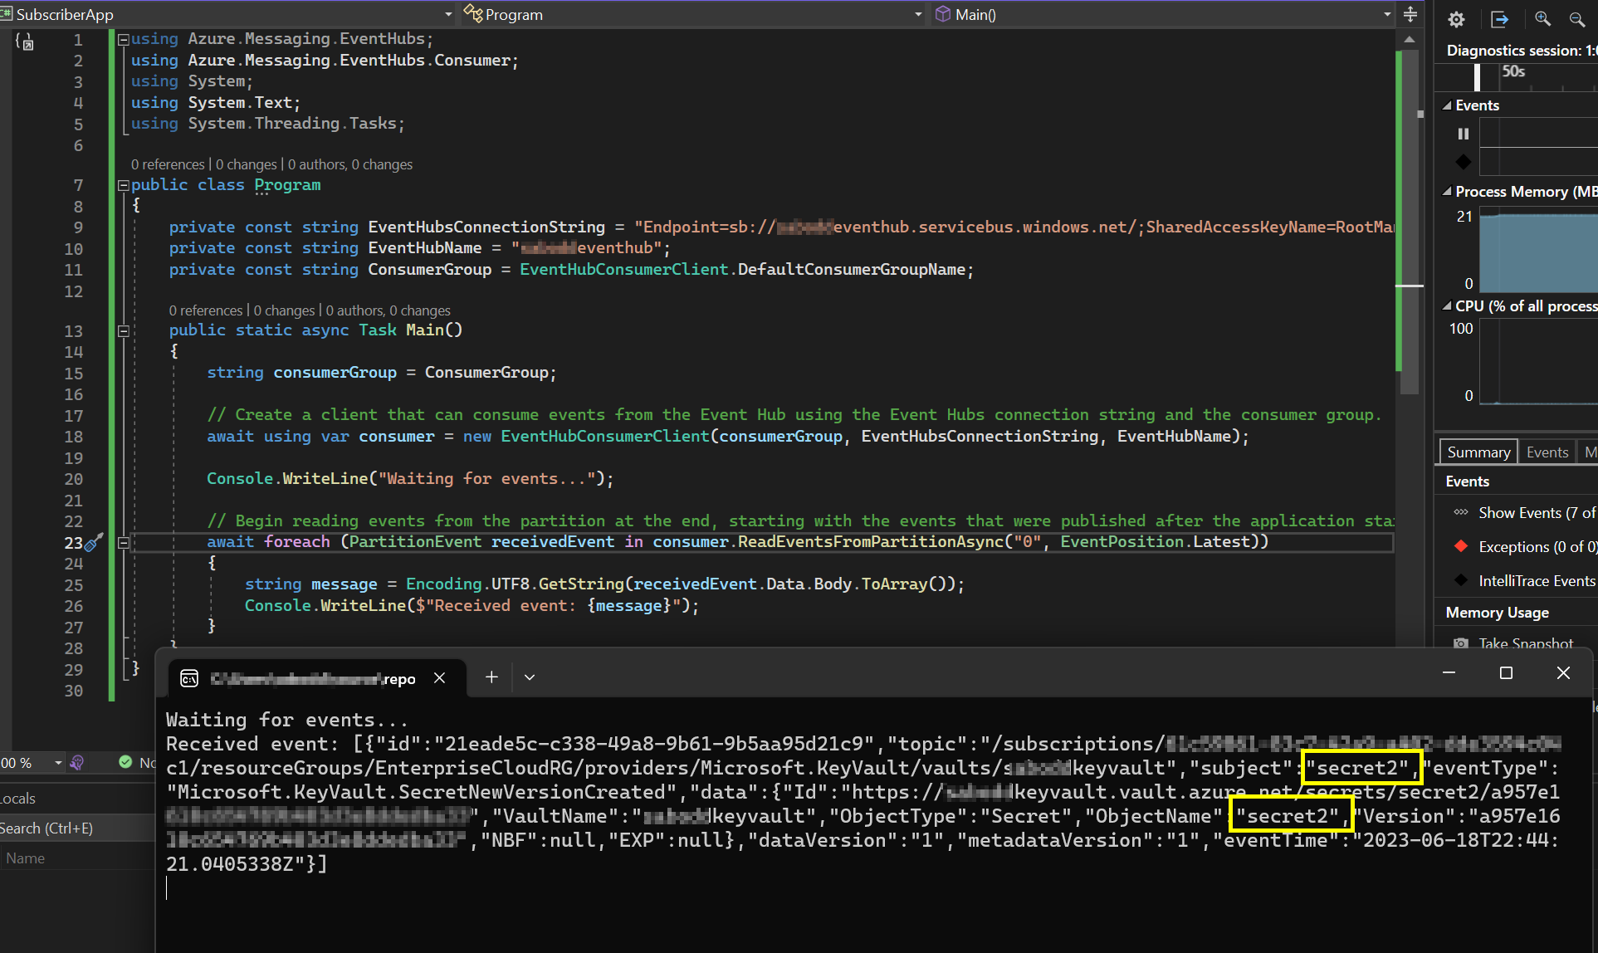Open the Diagnostic Tools settings gear

pyautogui.click(x=1455, y=19)
